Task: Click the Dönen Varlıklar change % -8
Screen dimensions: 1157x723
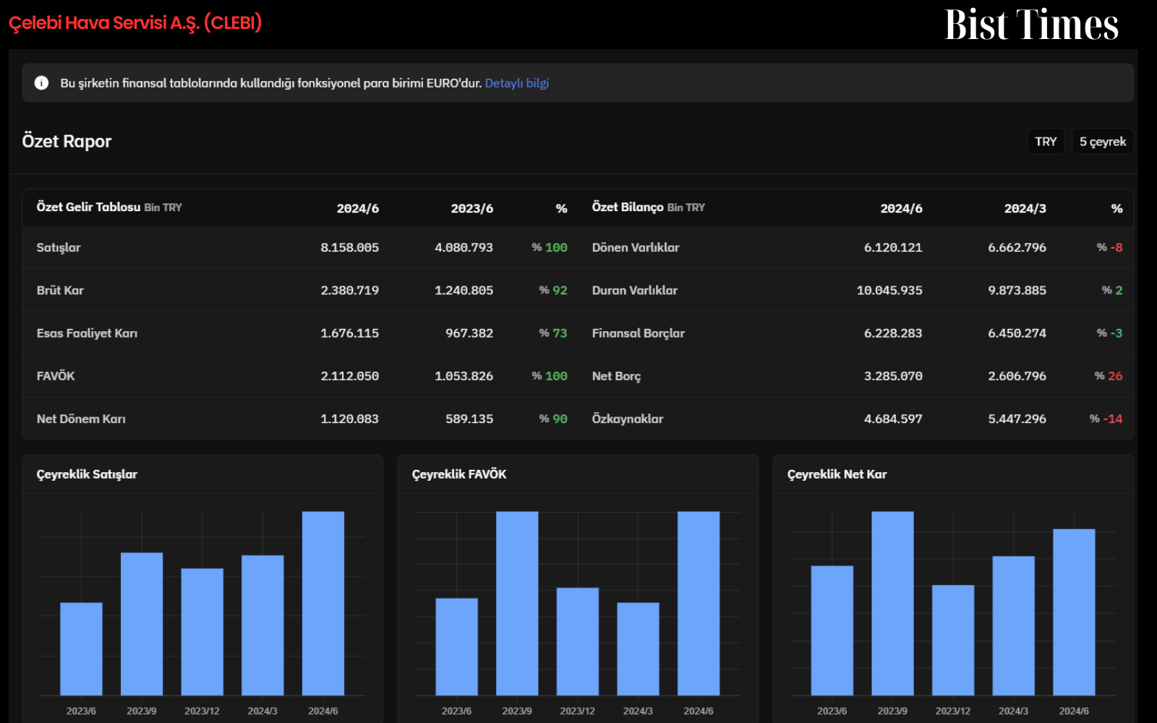Action: coord(1109,247)
